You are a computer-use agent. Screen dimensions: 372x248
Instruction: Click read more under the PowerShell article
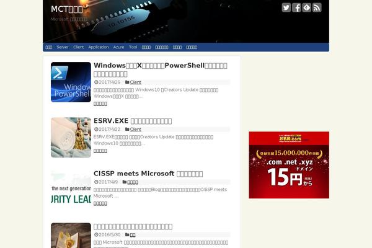(x=100, y=104)
